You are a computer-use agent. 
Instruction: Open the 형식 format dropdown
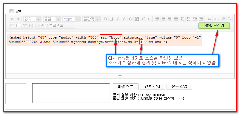point(32,19)
